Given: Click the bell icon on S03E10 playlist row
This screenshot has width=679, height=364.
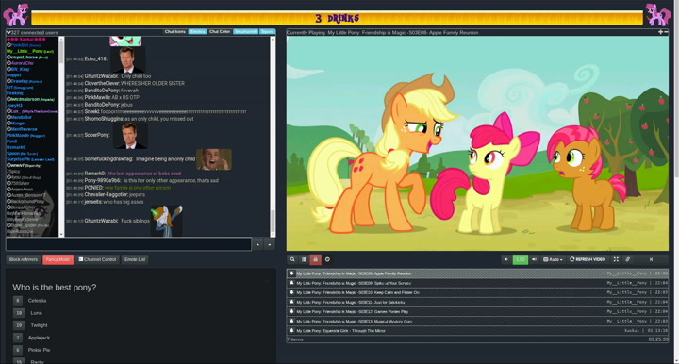Looking at the screenshot, I should [291, 292].
